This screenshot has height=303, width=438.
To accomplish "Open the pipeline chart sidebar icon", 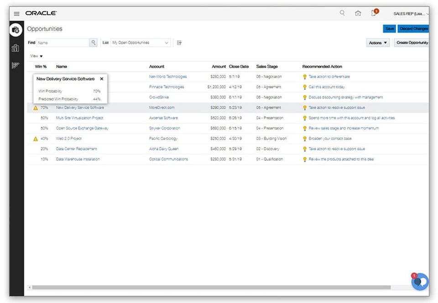I will point(16,65).
